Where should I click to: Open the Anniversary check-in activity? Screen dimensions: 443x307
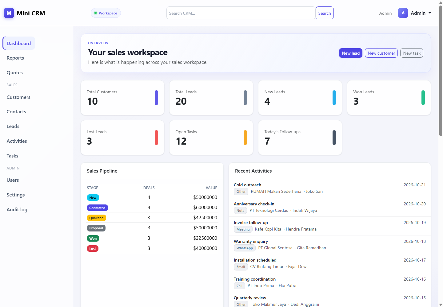coord(330,207)
